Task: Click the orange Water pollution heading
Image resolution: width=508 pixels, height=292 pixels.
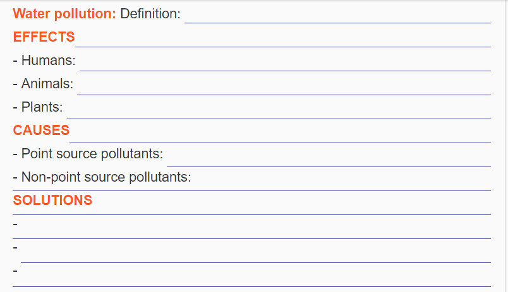Action: pyautogui.click(x=64, y=14)
